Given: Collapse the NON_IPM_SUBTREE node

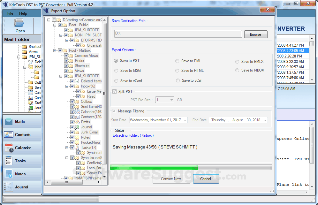Looking at the screenshot, I should point(61,35).
